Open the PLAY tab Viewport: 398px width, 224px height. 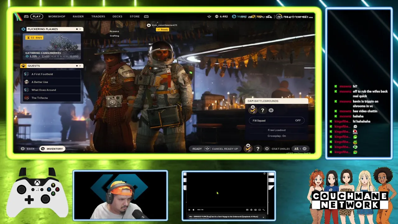(37, 16)
